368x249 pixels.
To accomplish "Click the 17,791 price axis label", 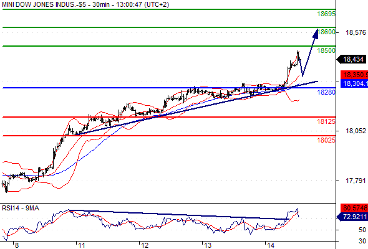I will (356, 181).
